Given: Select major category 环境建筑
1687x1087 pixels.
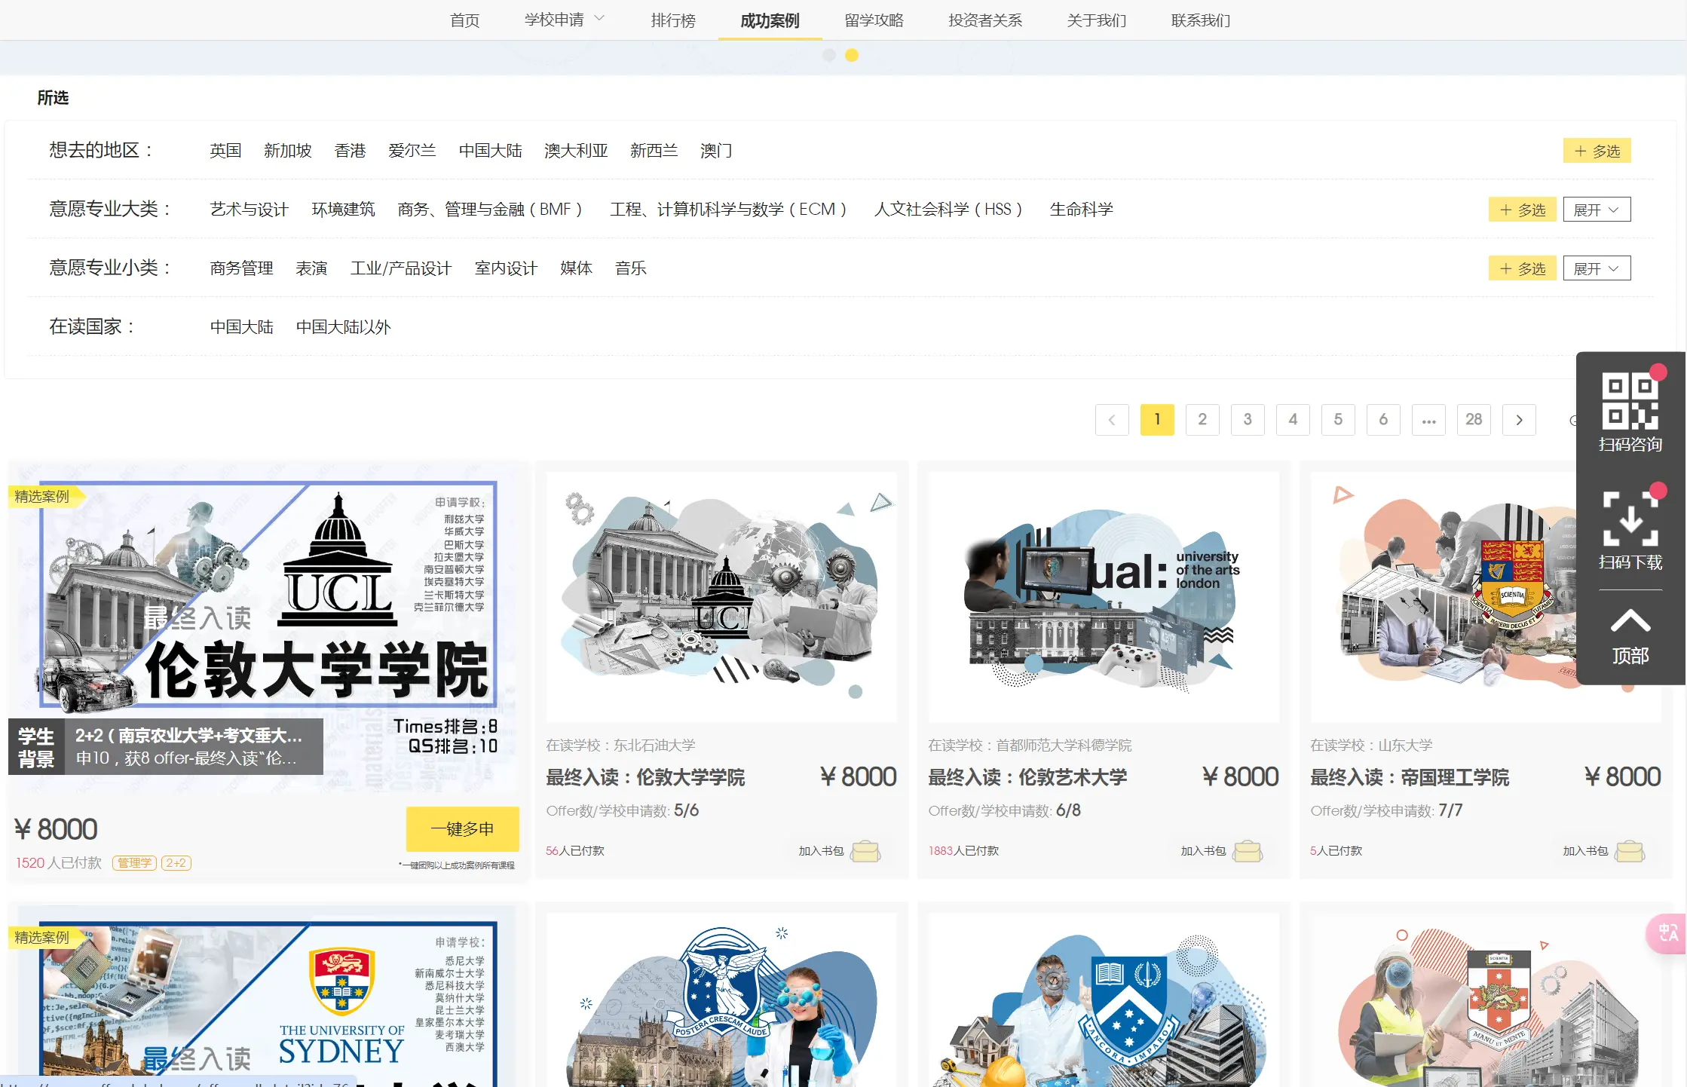Looking at the screenshot, I should point(343,210).
